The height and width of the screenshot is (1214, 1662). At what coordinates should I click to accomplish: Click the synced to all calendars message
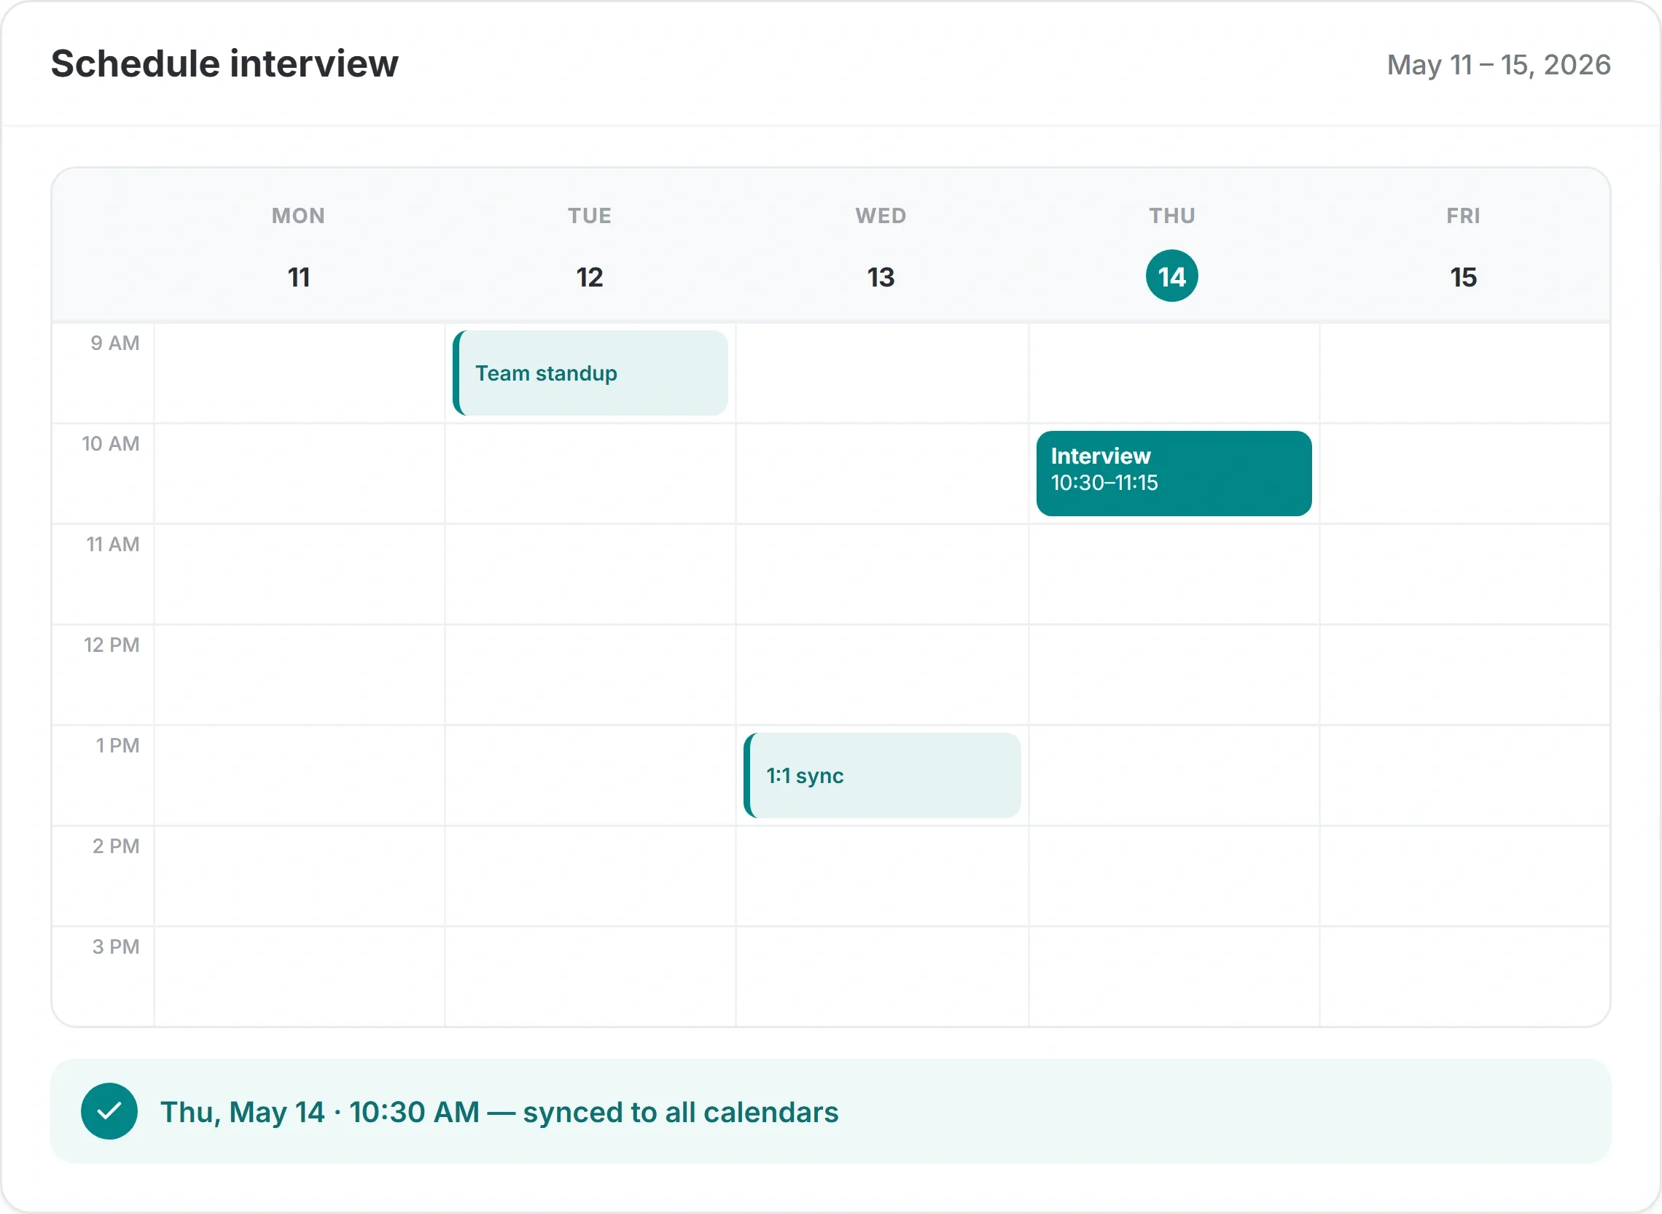click(499, 1112)
